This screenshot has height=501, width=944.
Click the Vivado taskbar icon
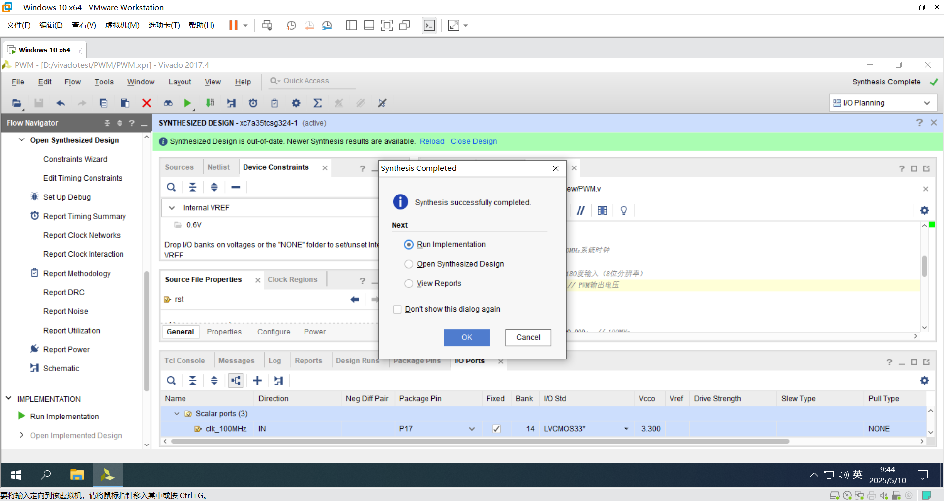(x=107, y=475)
